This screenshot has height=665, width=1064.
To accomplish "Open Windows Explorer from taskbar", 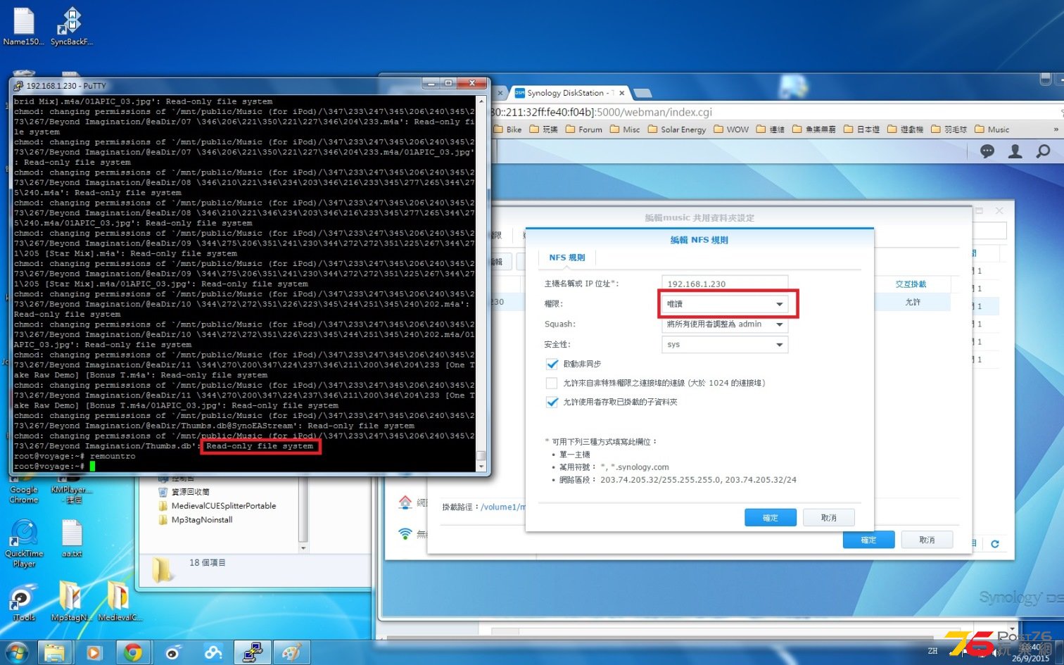I will tap(54, 653).
